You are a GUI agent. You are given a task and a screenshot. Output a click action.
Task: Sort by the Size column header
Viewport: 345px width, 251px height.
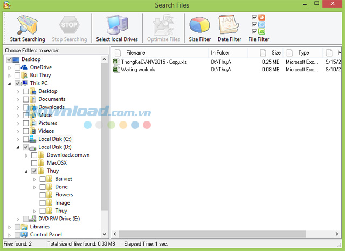pos(265,53)
